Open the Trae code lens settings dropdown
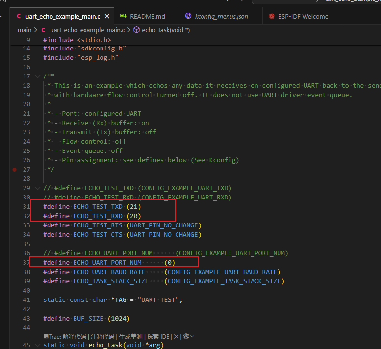This screenshot has height=349, width=381. tap(189, 337)
